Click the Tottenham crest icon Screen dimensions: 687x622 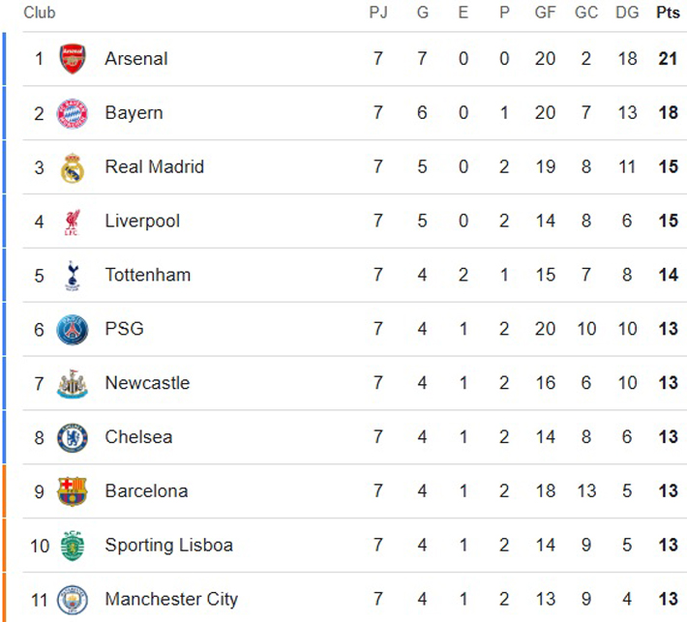click(73, 276)
